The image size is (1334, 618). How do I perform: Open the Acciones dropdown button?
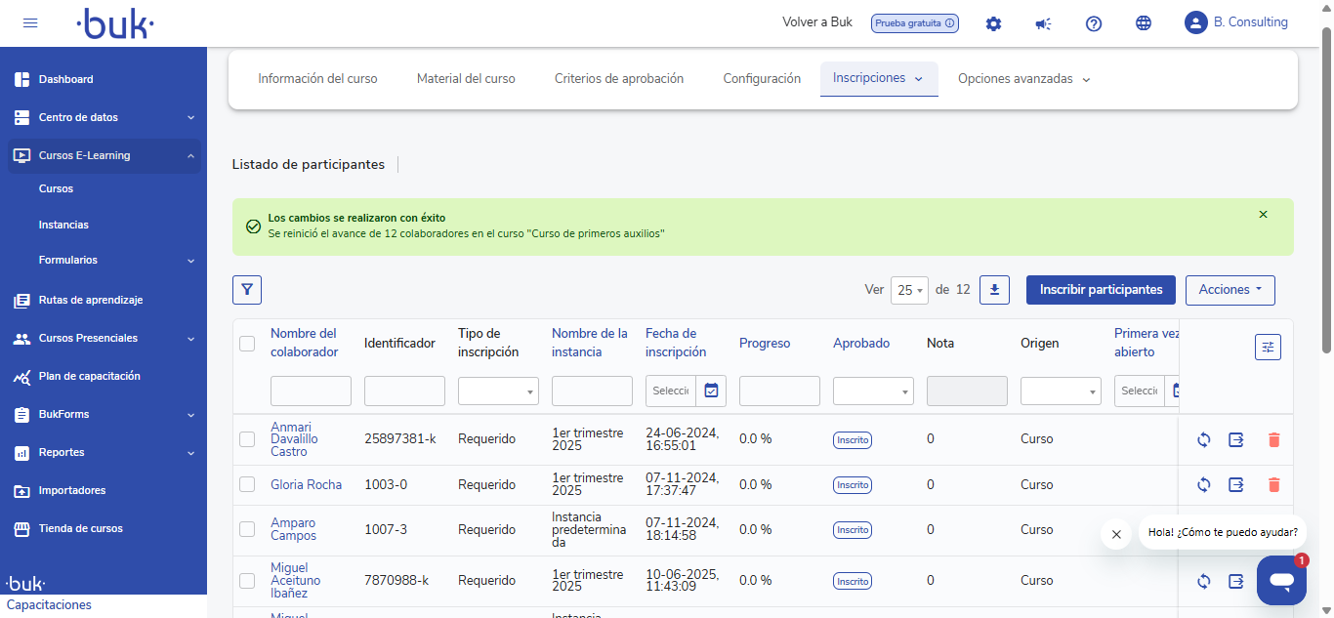click(1230, 290)
